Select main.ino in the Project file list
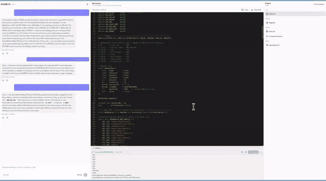The image size is (326, 181). click(x=273, y=14)
